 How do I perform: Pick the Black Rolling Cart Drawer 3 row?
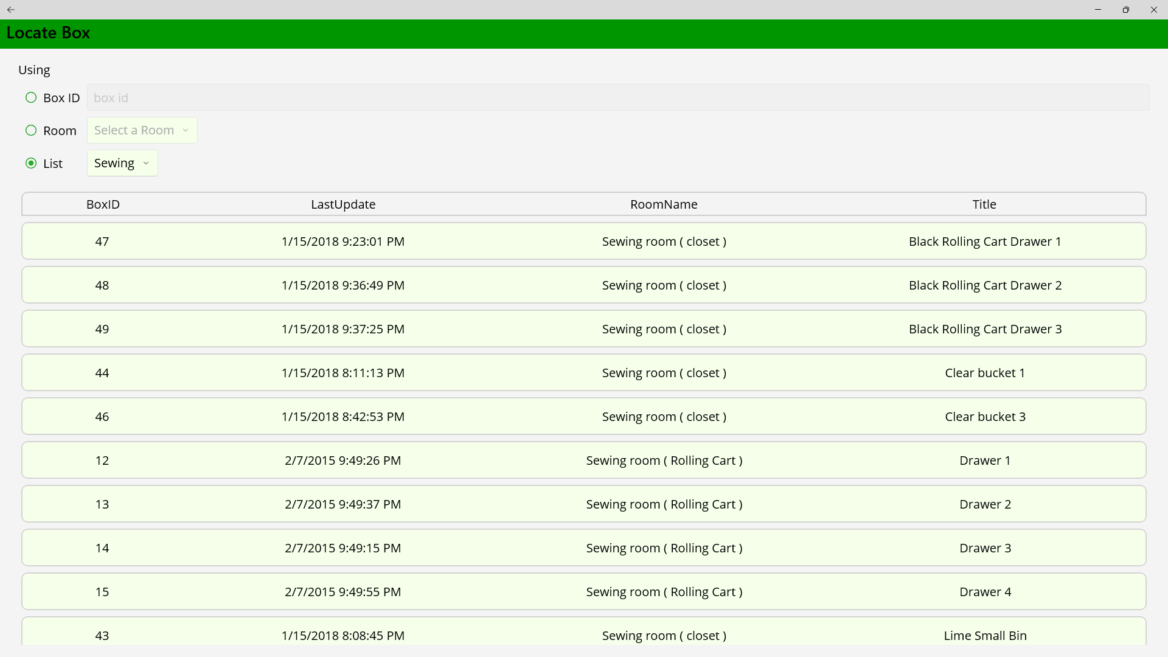click(584, 329)
